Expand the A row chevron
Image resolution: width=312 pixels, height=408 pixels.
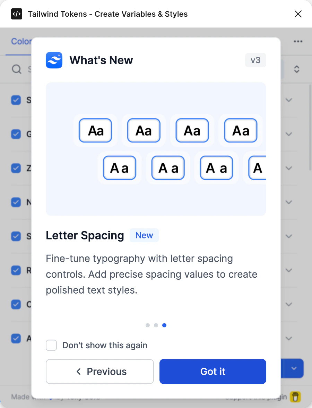point(289,338)
